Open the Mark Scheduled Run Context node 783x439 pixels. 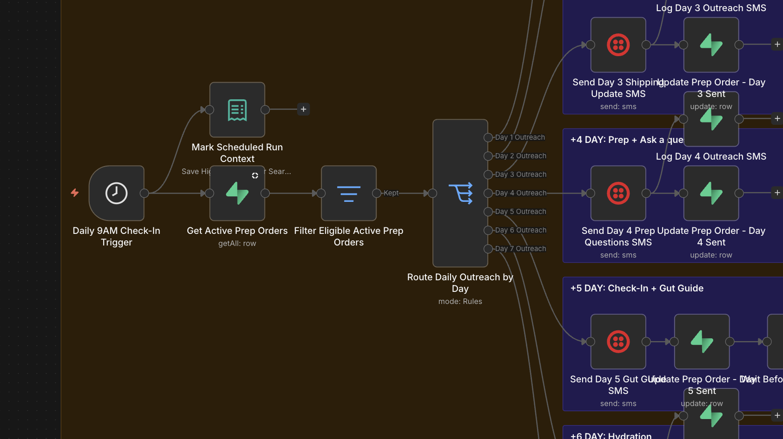(237, 110)
